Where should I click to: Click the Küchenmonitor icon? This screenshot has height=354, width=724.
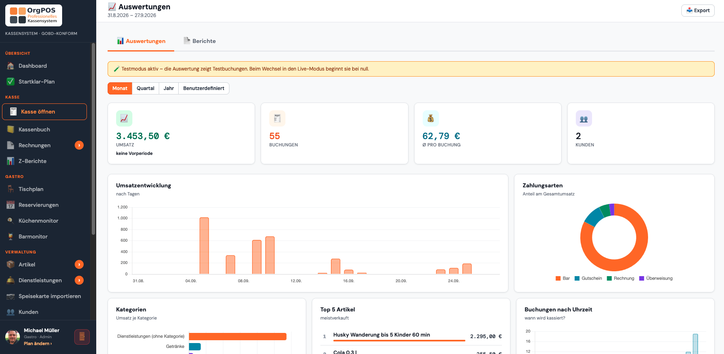tap(11, 221)
